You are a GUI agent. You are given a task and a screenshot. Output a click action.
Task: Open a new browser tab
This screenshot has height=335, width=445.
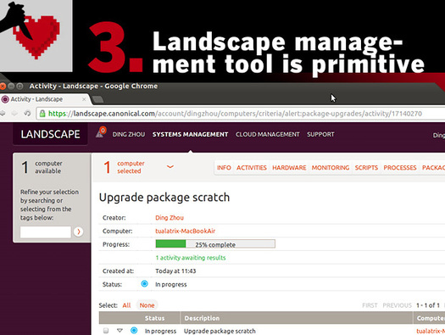point(98,99)
